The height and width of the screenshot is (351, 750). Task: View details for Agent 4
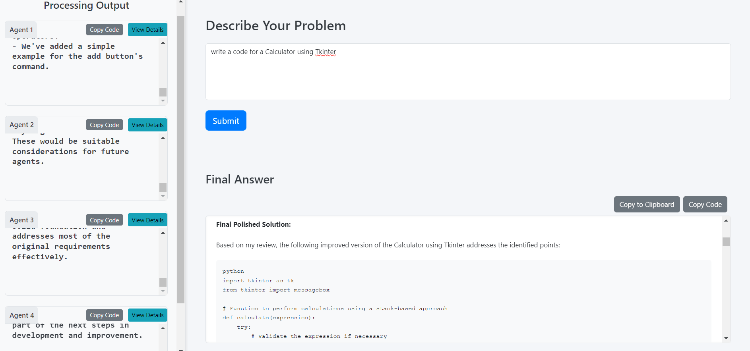click(147, 315)
